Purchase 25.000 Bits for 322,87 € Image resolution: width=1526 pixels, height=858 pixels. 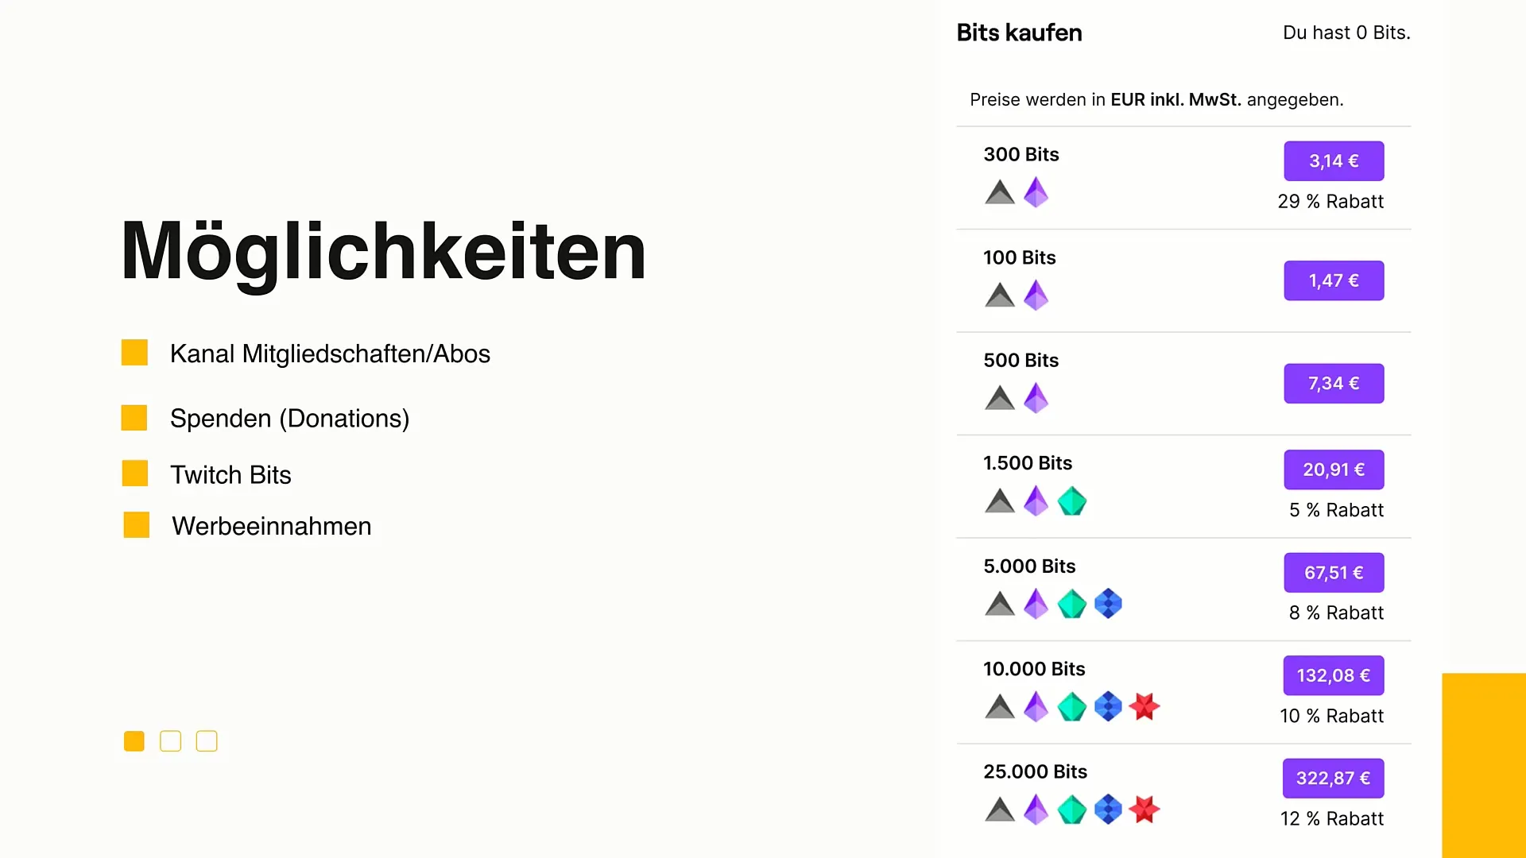(1333, 779)
